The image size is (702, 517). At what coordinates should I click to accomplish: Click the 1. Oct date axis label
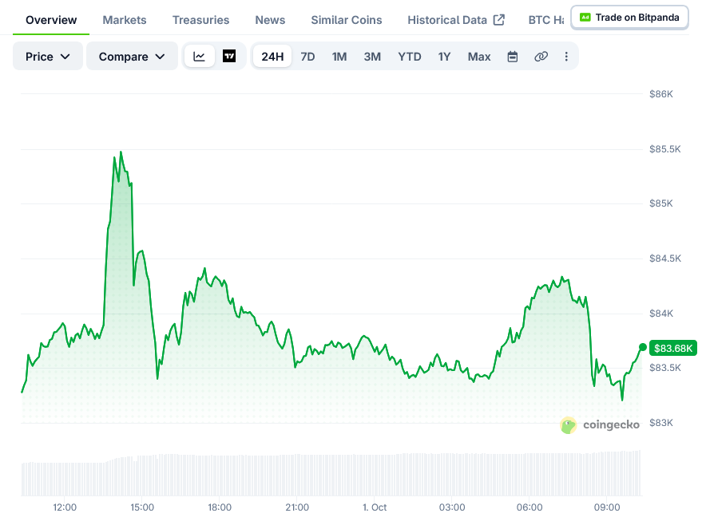coord(375,507)
